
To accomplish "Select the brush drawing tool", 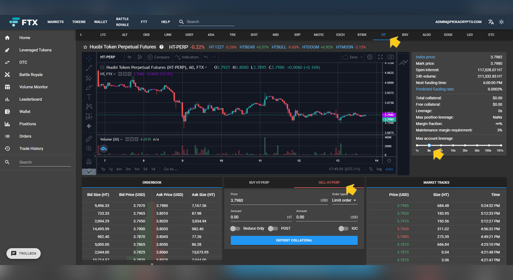I will 89,87.
